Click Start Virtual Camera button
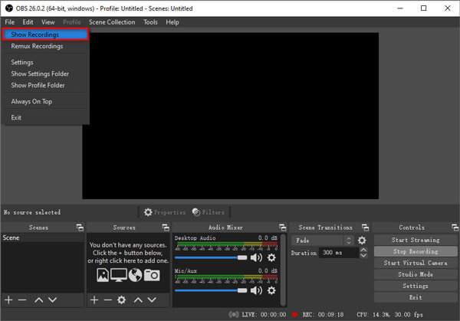 [x=416, y=263]
